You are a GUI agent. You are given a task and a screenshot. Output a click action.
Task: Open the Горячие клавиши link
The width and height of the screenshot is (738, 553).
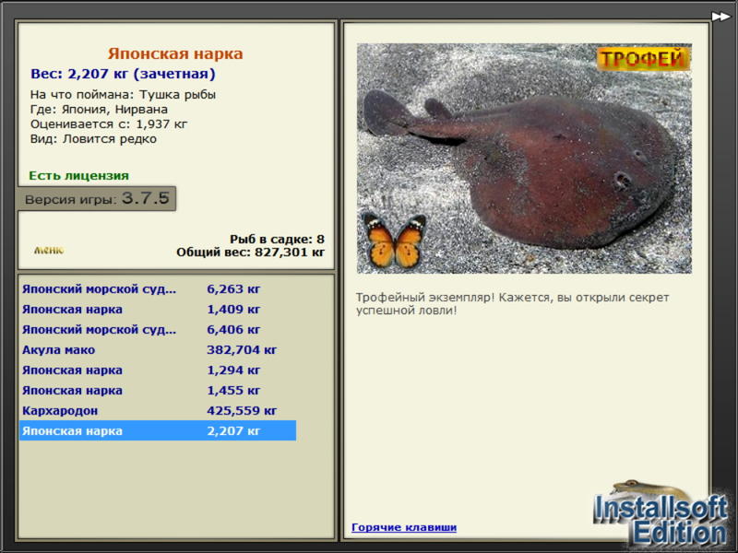(x=404, y=527)
